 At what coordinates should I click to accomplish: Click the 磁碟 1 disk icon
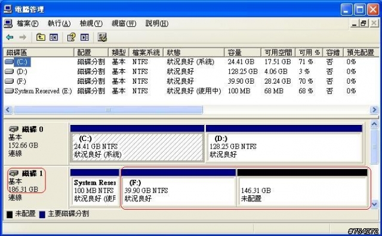[x=14, y=173]
